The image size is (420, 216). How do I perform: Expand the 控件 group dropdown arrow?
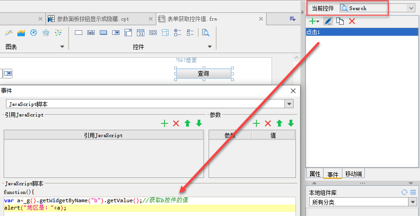(x=210, y=46)
